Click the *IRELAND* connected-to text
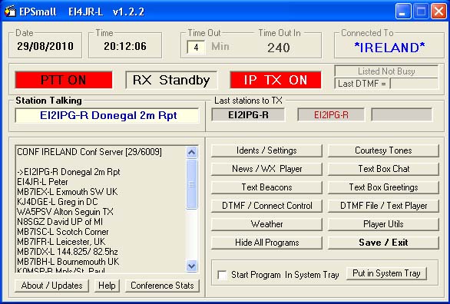 click(x=389, y=48)
